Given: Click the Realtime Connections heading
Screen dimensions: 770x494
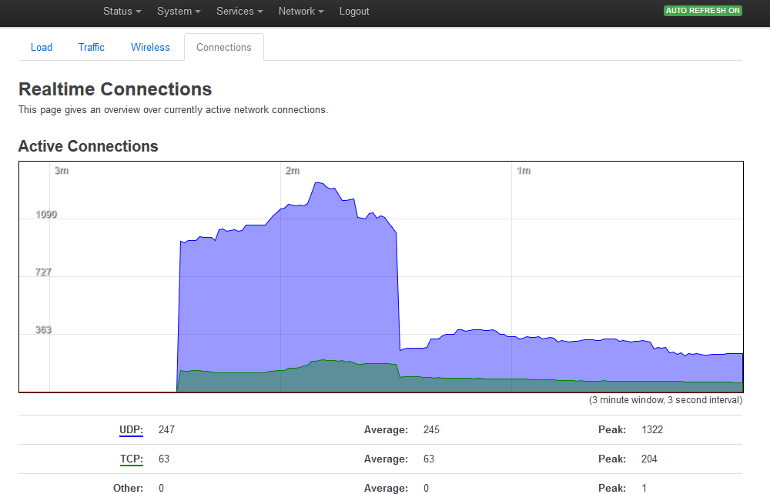Looking at the screenshot, I should click(115, 89).
